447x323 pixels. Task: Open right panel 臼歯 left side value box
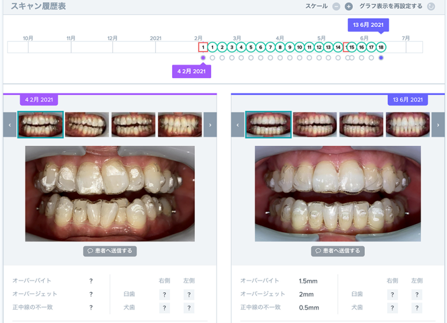tap(417, 294)
